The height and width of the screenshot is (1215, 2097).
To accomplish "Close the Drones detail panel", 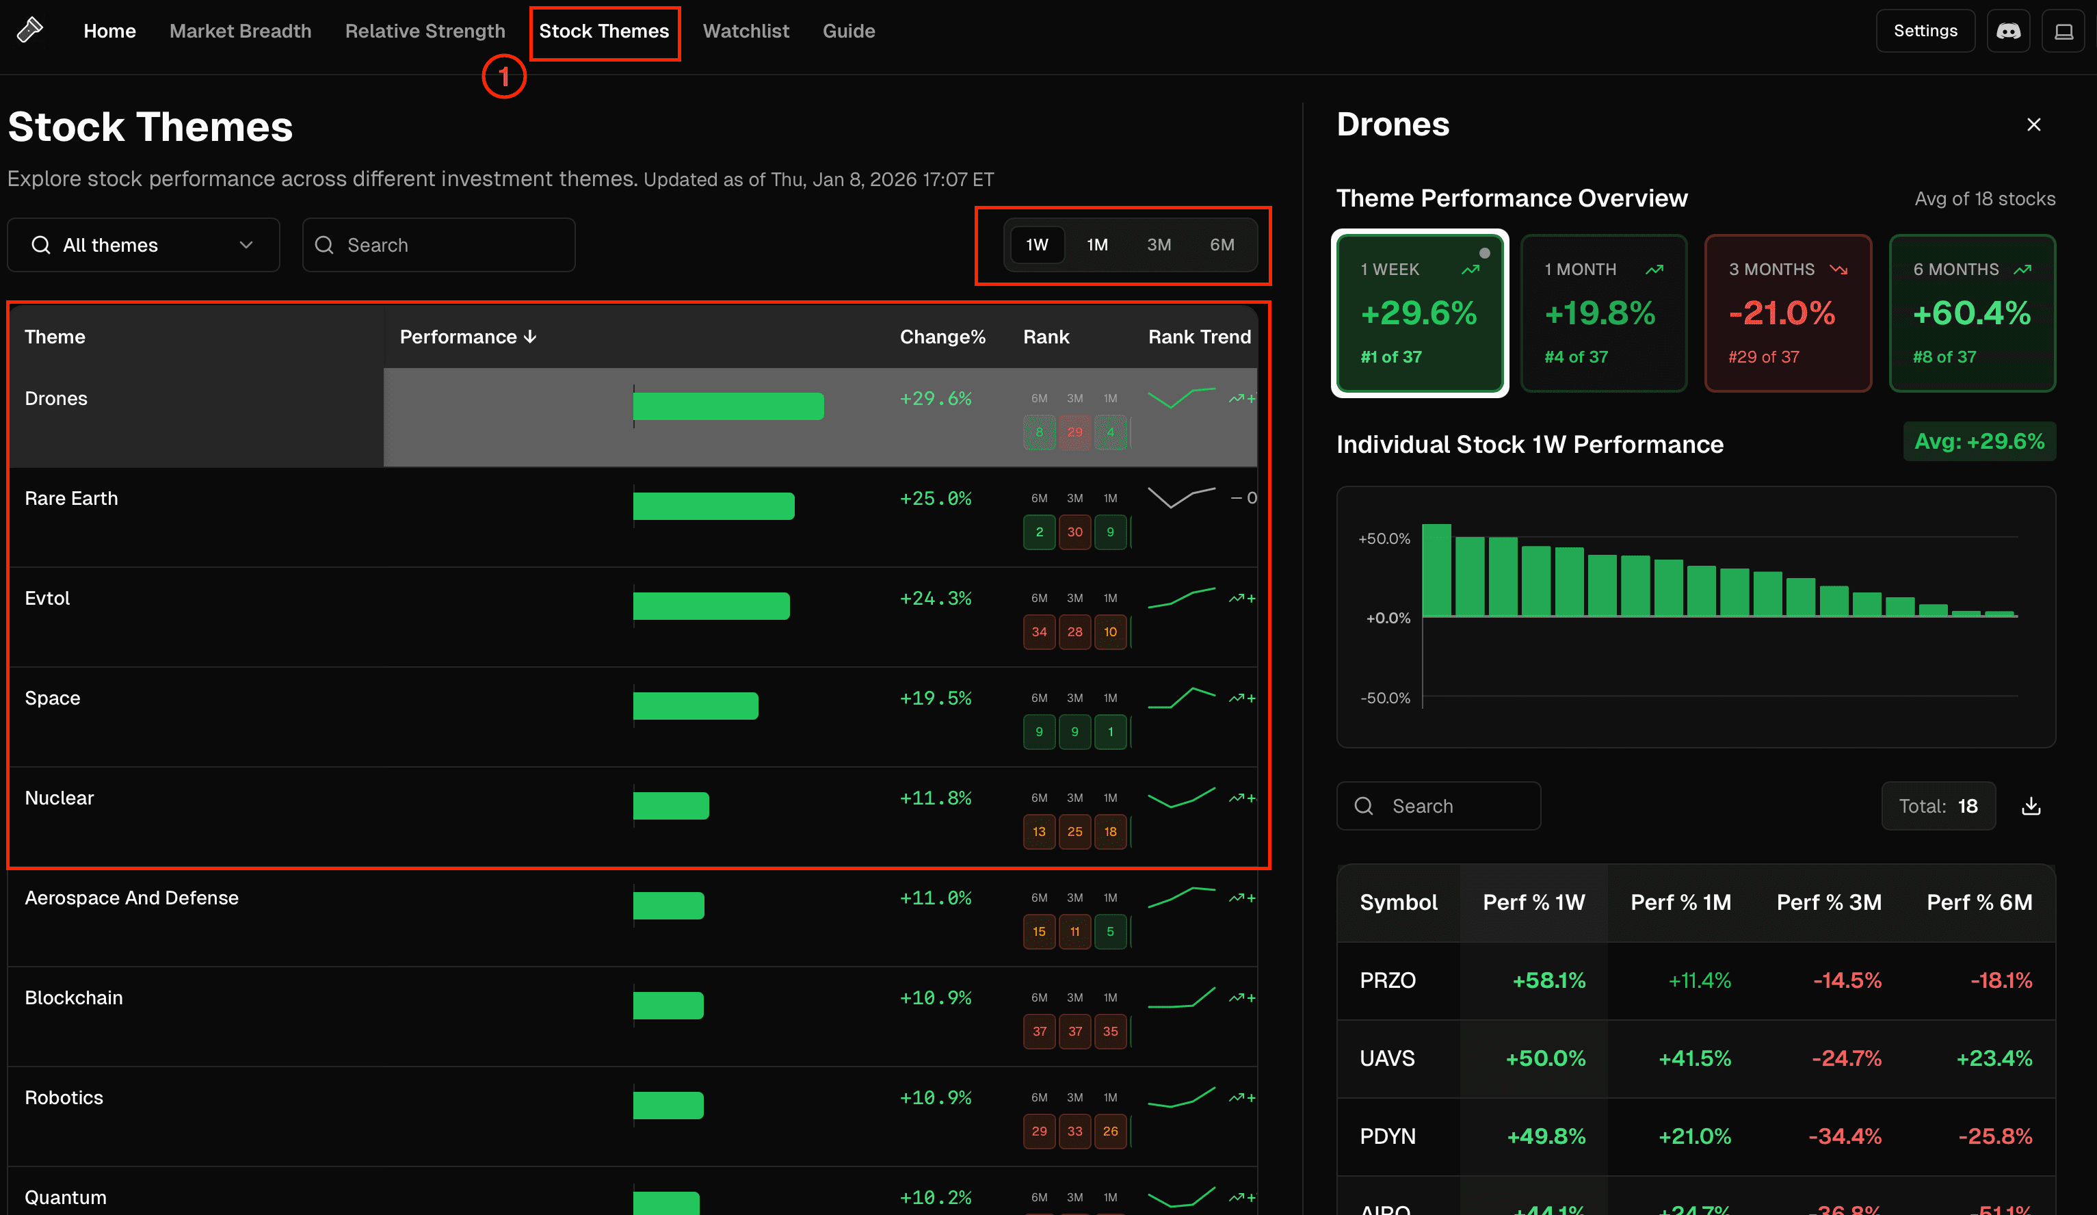I will [2034, 124].
